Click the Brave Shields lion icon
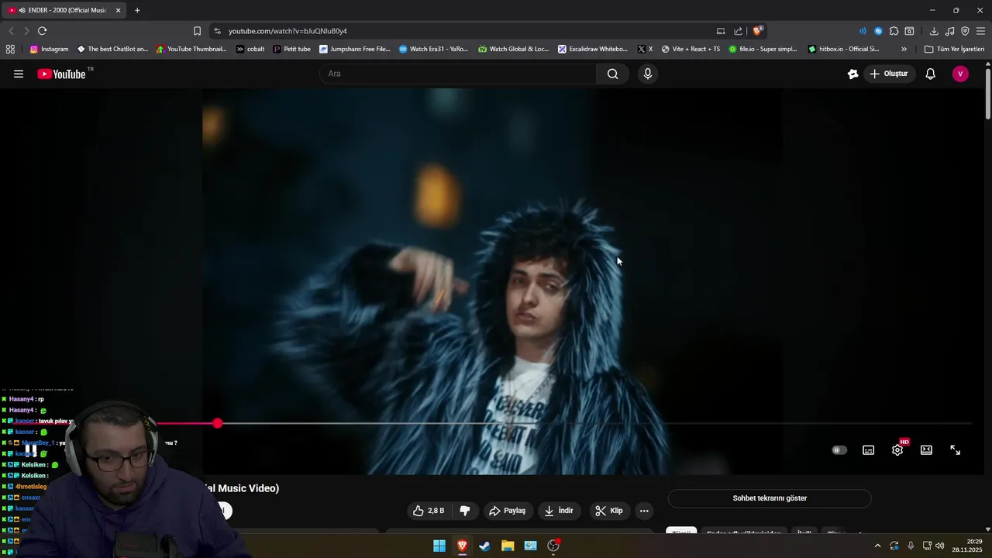Viewport: 992px width, 558px height. [758, 31]
